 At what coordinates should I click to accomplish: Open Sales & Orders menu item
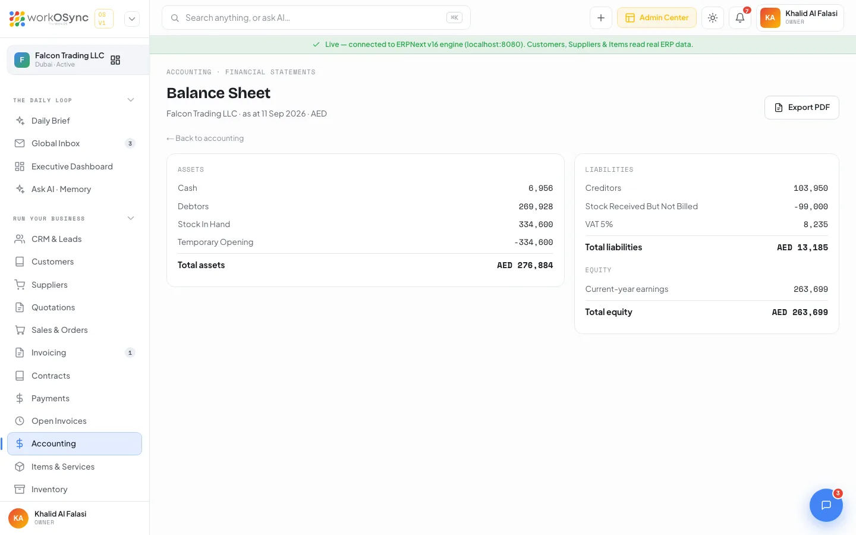tap(75, 330)
